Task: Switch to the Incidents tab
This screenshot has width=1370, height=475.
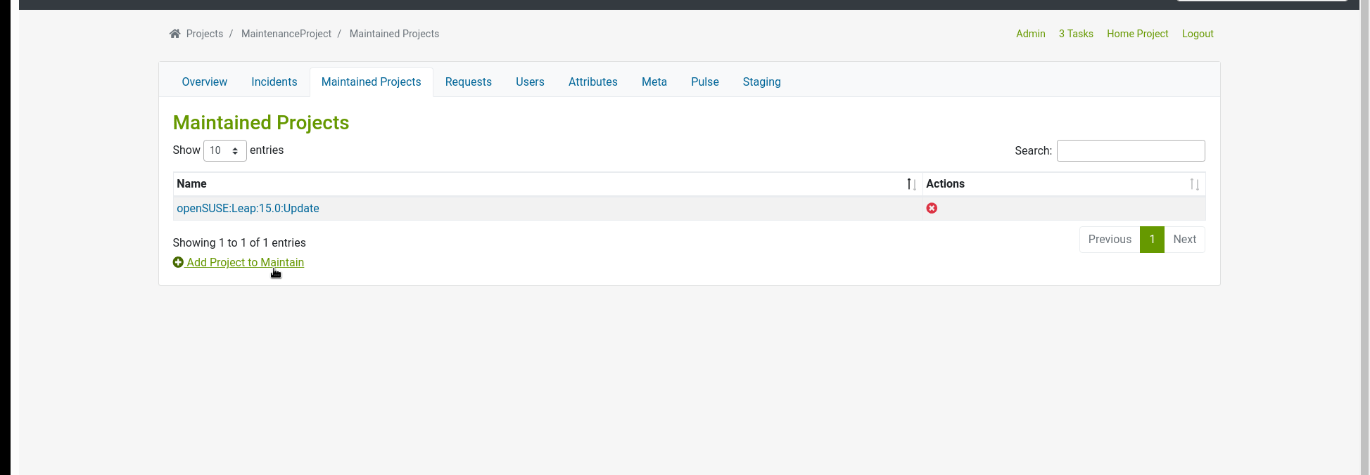Action: click(274, 82)
